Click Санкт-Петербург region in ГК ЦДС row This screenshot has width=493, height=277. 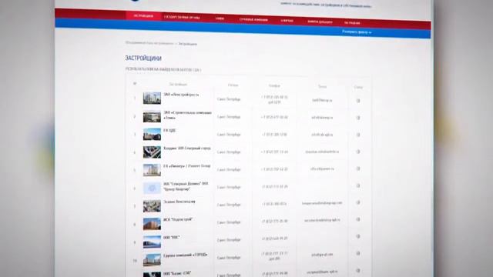pos(229,135)
